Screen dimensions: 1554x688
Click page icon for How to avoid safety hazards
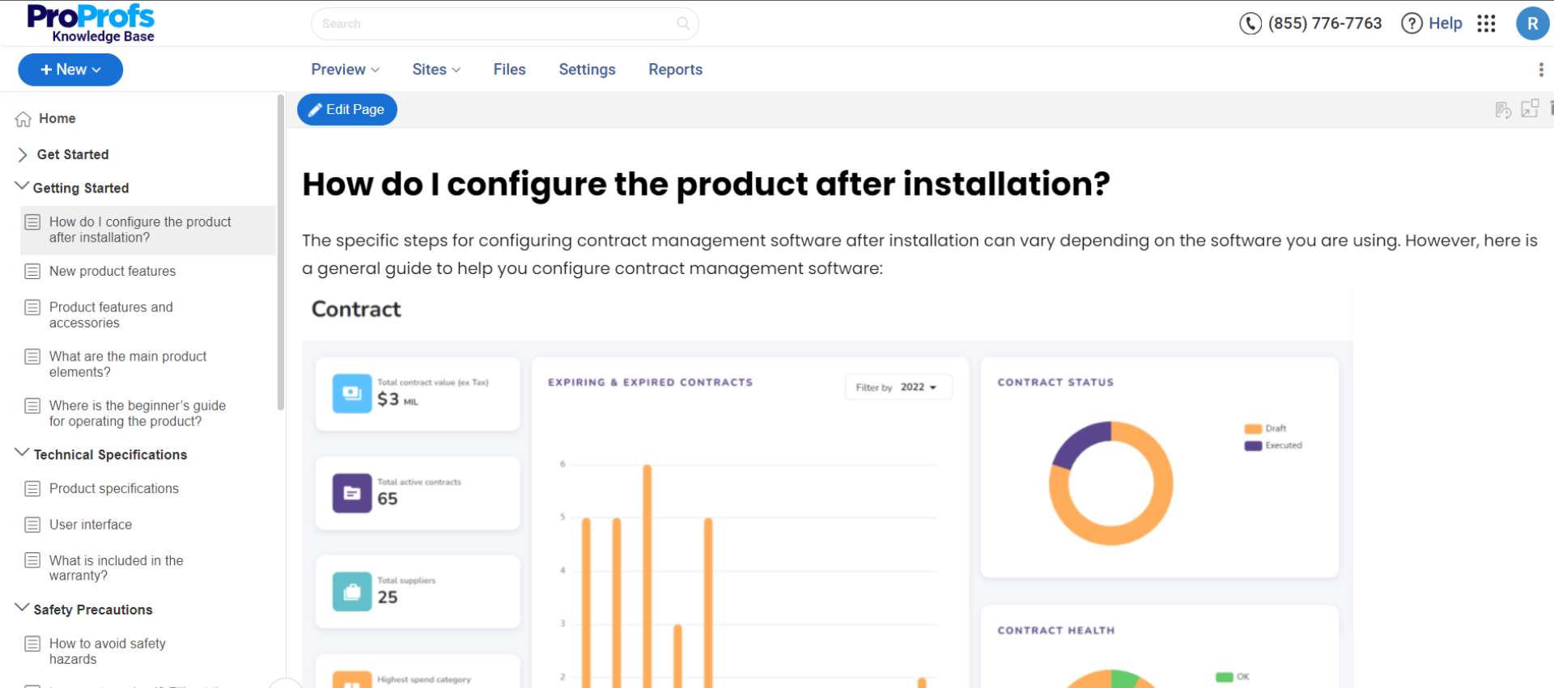coord(32,644)
